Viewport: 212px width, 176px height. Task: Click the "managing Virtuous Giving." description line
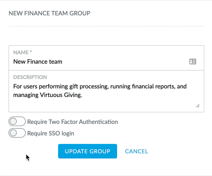coord(47,95)
